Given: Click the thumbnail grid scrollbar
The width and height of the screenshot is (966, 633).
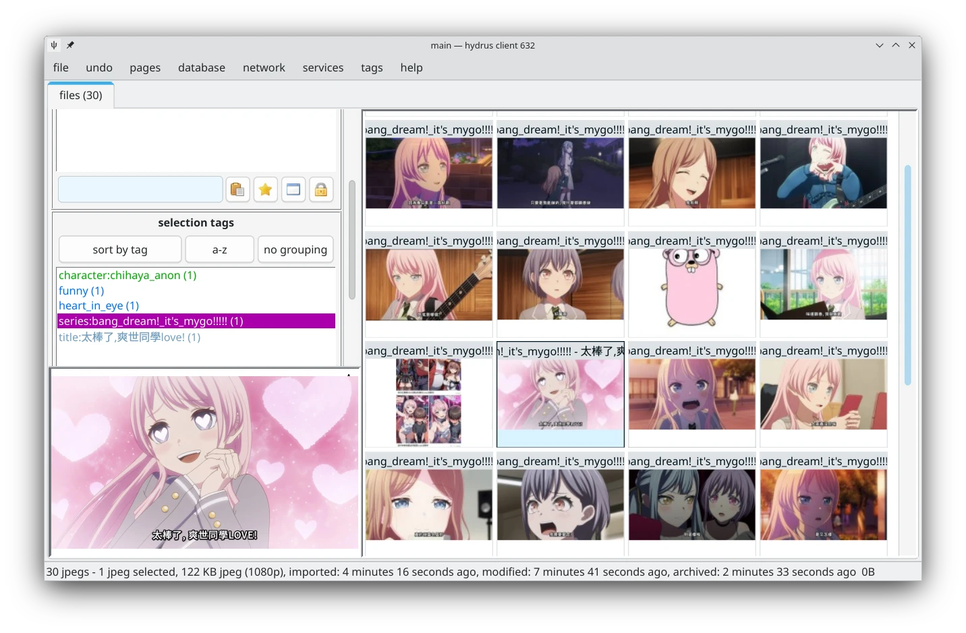Looking at the screenshot, I should tap(908, 283).
